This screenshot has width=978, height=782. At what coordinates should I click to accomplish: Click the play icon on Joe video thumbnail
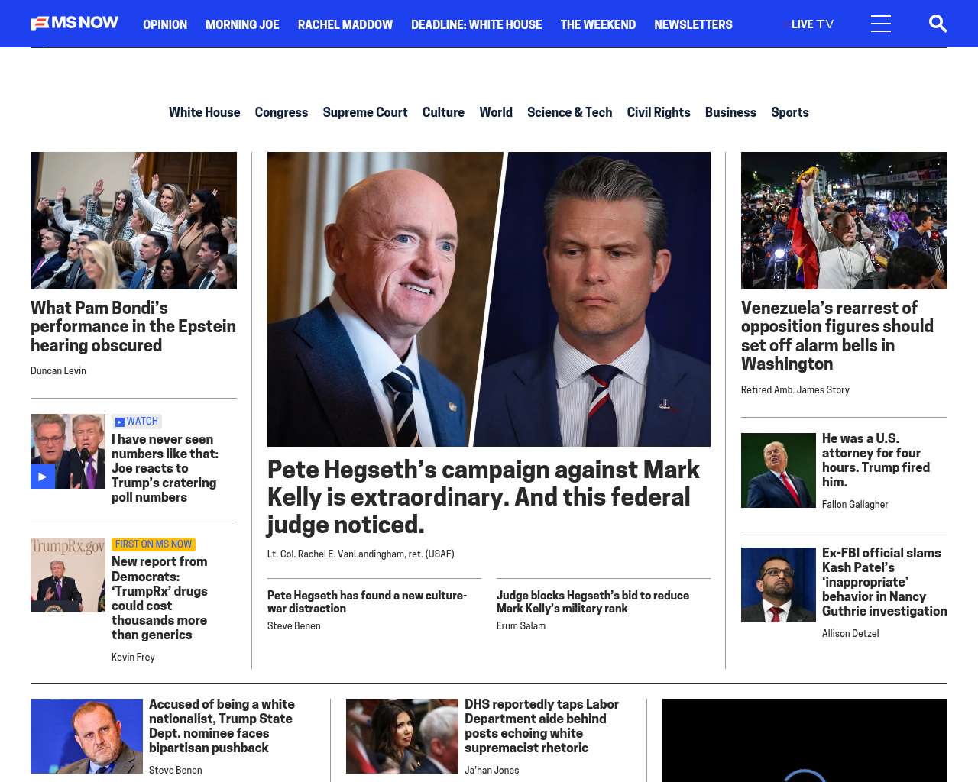(42, 477)
